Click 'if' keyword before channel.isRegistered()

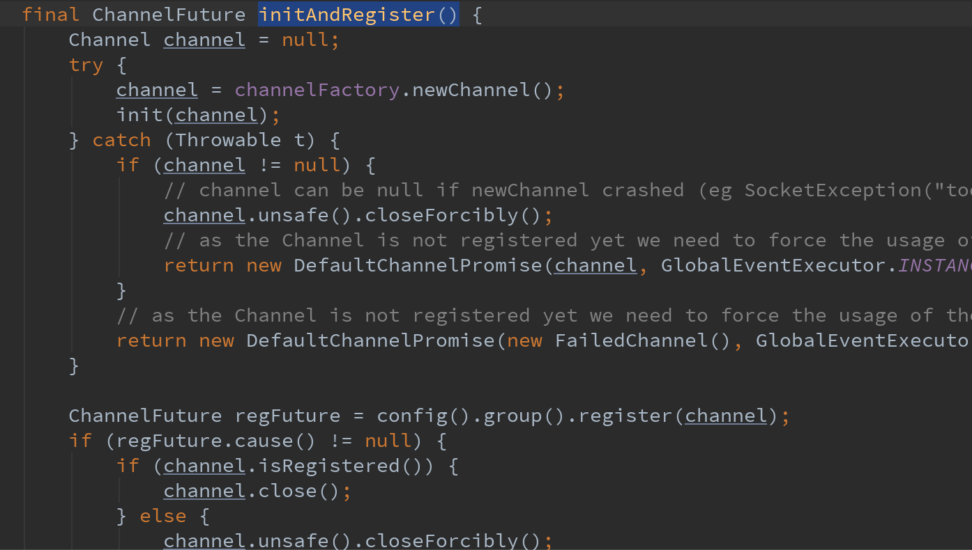click(x=128, y=466)
